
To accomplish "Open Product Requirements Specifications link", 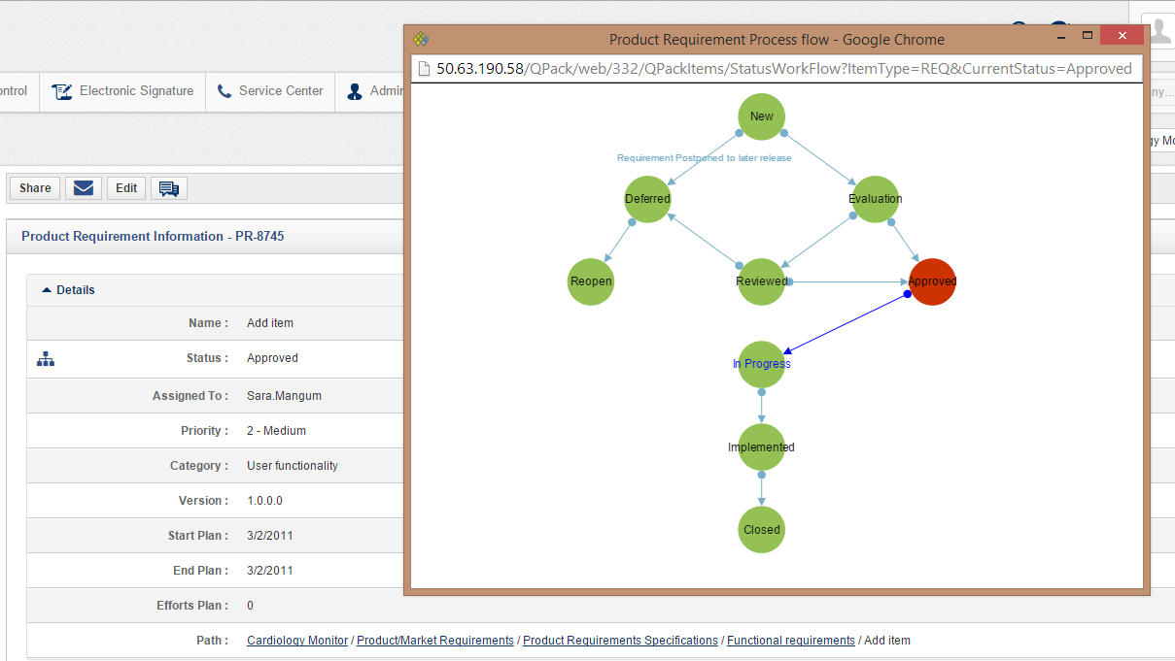I will [620, 641].
